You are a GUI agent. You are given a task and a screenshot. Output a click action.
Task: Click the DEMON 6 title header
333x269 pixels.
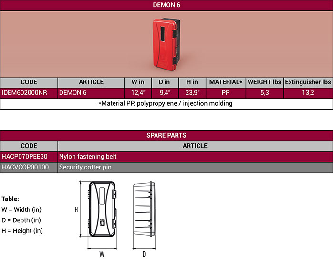click(x=166, y=5)
